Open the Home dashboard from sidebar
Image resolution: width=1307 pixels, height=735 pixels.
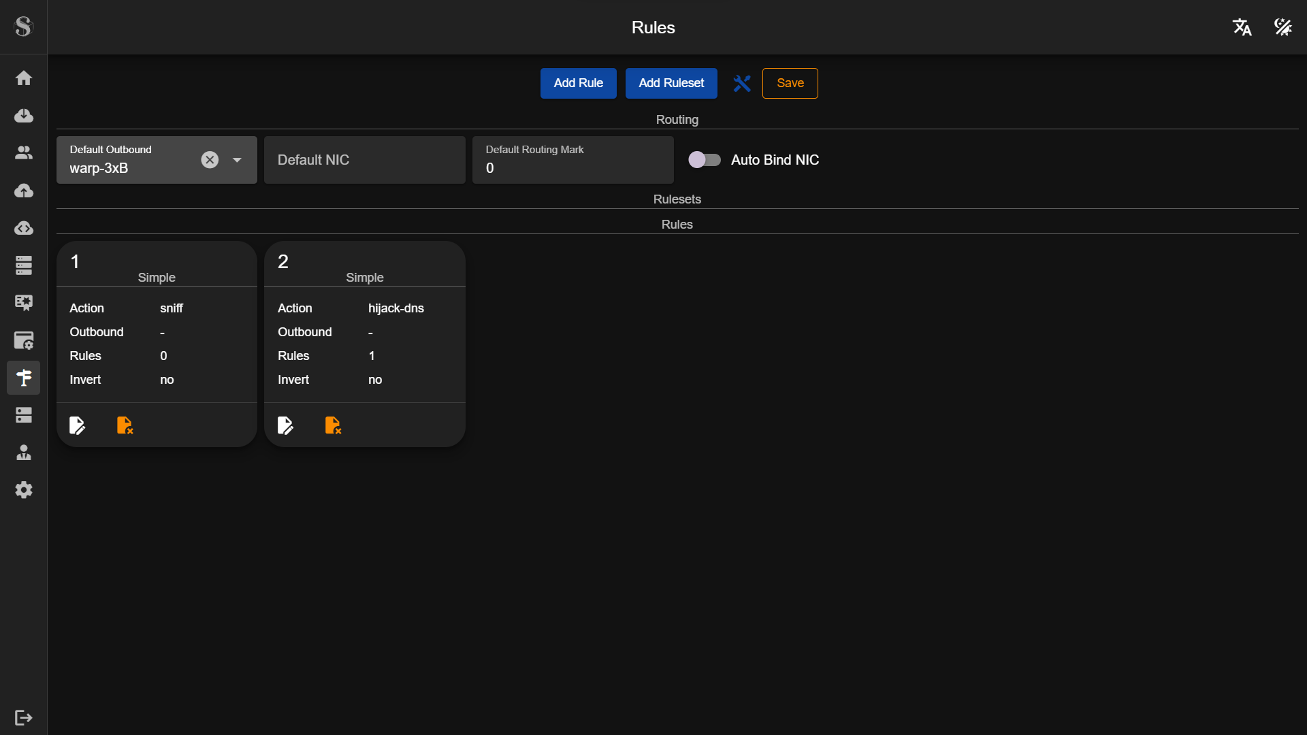coord(23,78)
